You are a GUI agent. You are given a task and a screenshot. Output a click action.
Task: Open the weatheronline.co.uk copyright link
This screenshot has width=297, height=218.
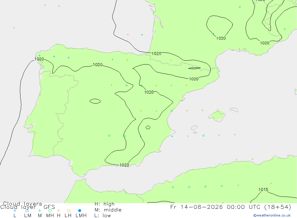pyautogui.click(x=272, y=215)
